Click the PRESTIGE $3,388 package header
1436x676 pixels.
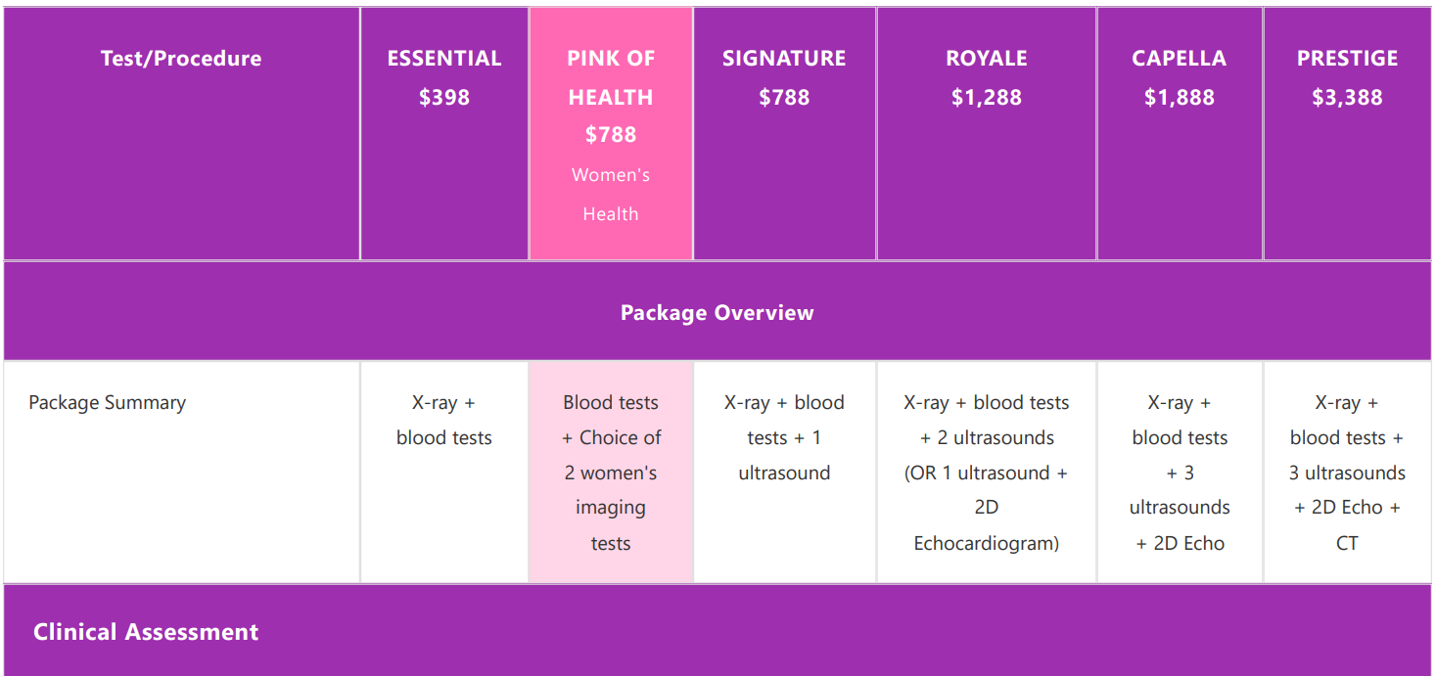coord(1347,134)
